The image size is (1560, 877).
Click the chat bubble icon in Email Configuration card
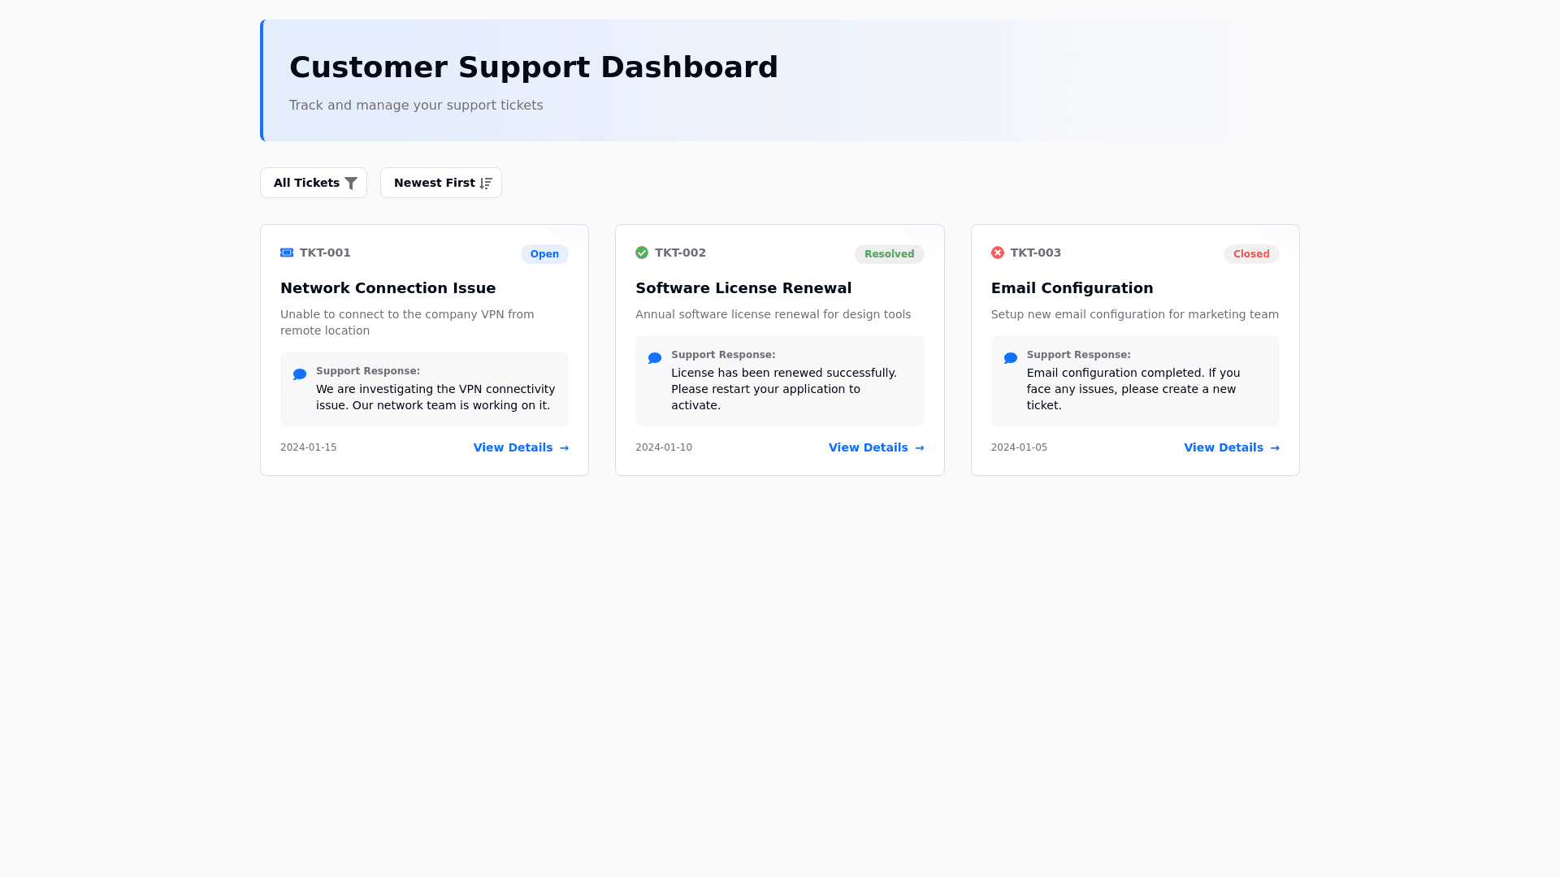click(x=1011, y=358)
